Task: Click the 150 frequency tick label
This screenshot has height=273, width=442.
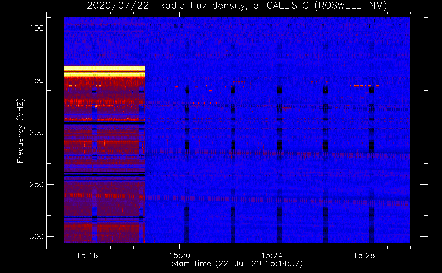Action: point(37,80)
